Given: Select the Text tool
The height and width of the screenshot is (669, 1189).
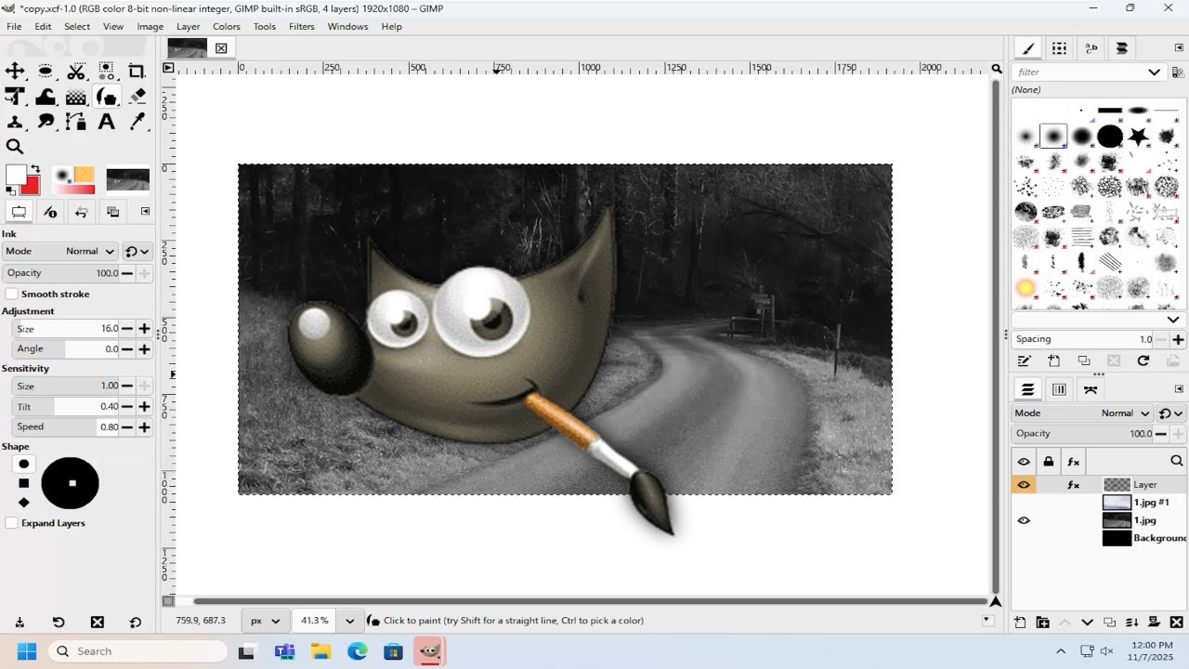Looking at the screenshot, I should [107, 121].
